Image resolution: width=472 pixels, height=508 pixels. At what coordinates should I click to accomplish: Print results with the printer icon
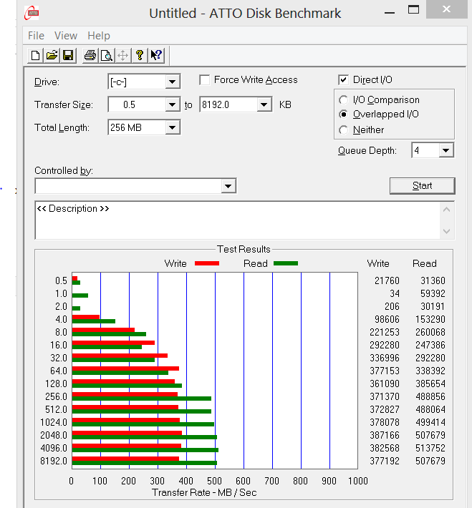[90, 55]
